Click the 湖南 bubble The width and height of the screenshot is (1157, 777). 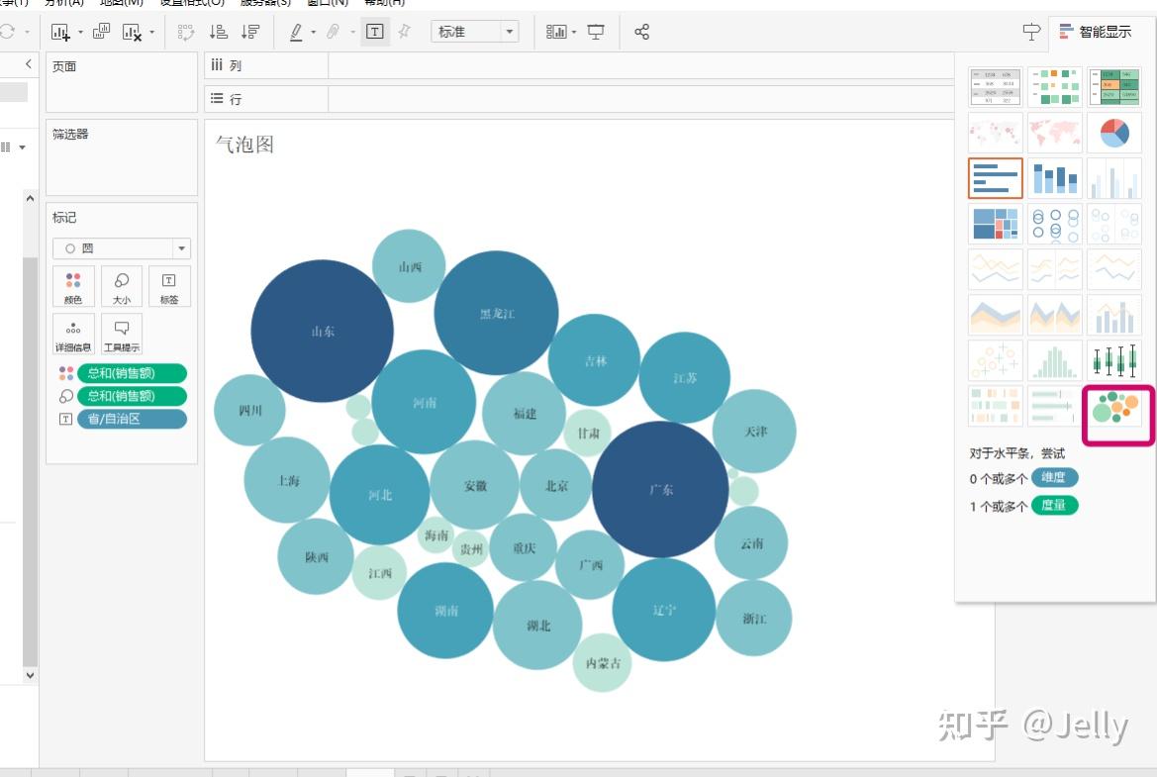click(x=445, y=611)
